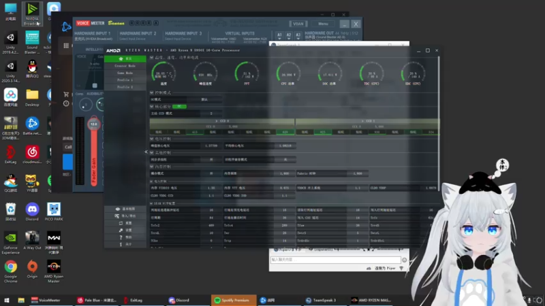Viewport: 545px width, 306px height.
Task: Switch to Spotify Premium in the taskbar
Action: (x=233, y=300)
